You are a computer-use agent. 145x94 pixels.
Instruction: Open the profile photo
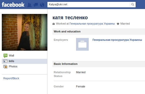point(25,32)
